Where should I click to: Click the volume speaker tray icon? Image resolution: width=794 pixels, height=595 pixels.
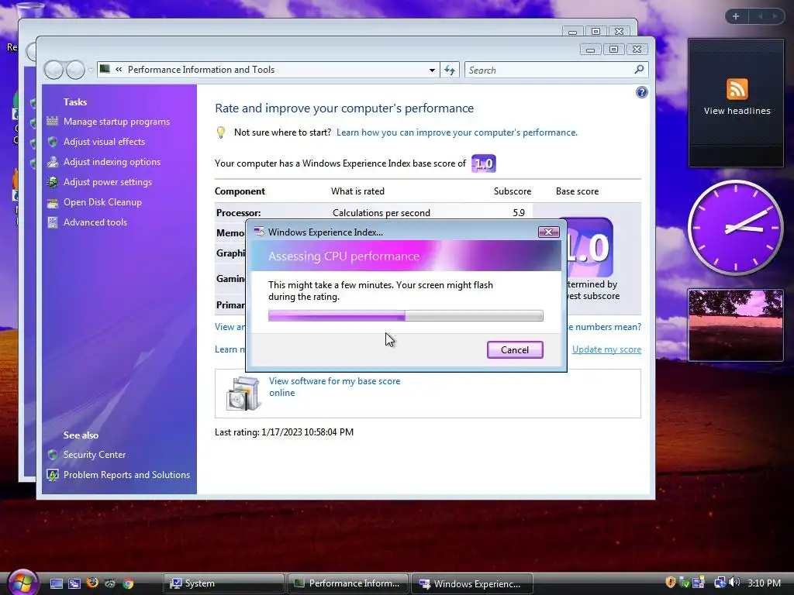pyautogui.click(x=734, y=583)
